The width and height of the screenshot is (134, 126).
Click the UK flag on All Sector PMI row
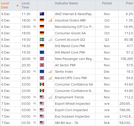pyautogui.click(x=42, y=65)
